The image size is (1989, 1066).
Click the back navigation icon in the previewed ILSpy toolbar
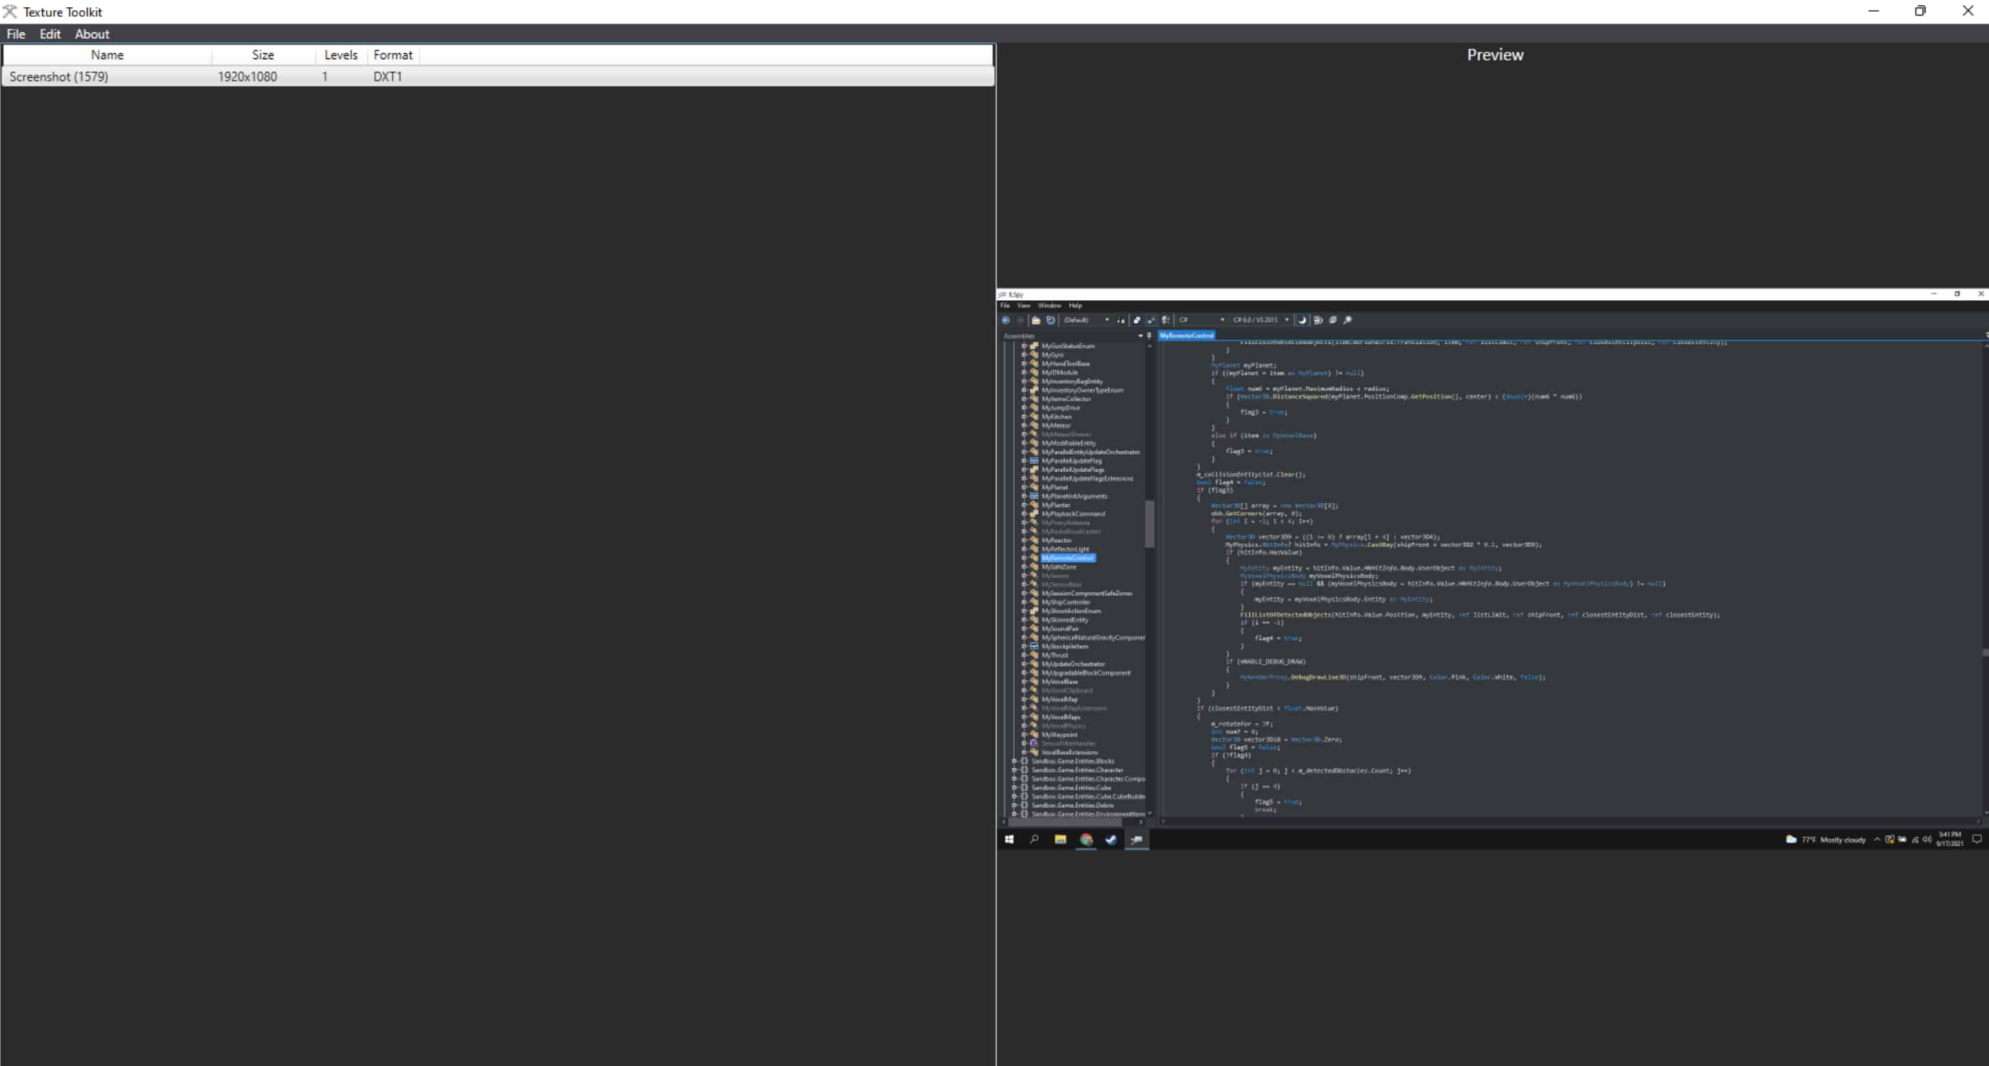click(1006, 320)
